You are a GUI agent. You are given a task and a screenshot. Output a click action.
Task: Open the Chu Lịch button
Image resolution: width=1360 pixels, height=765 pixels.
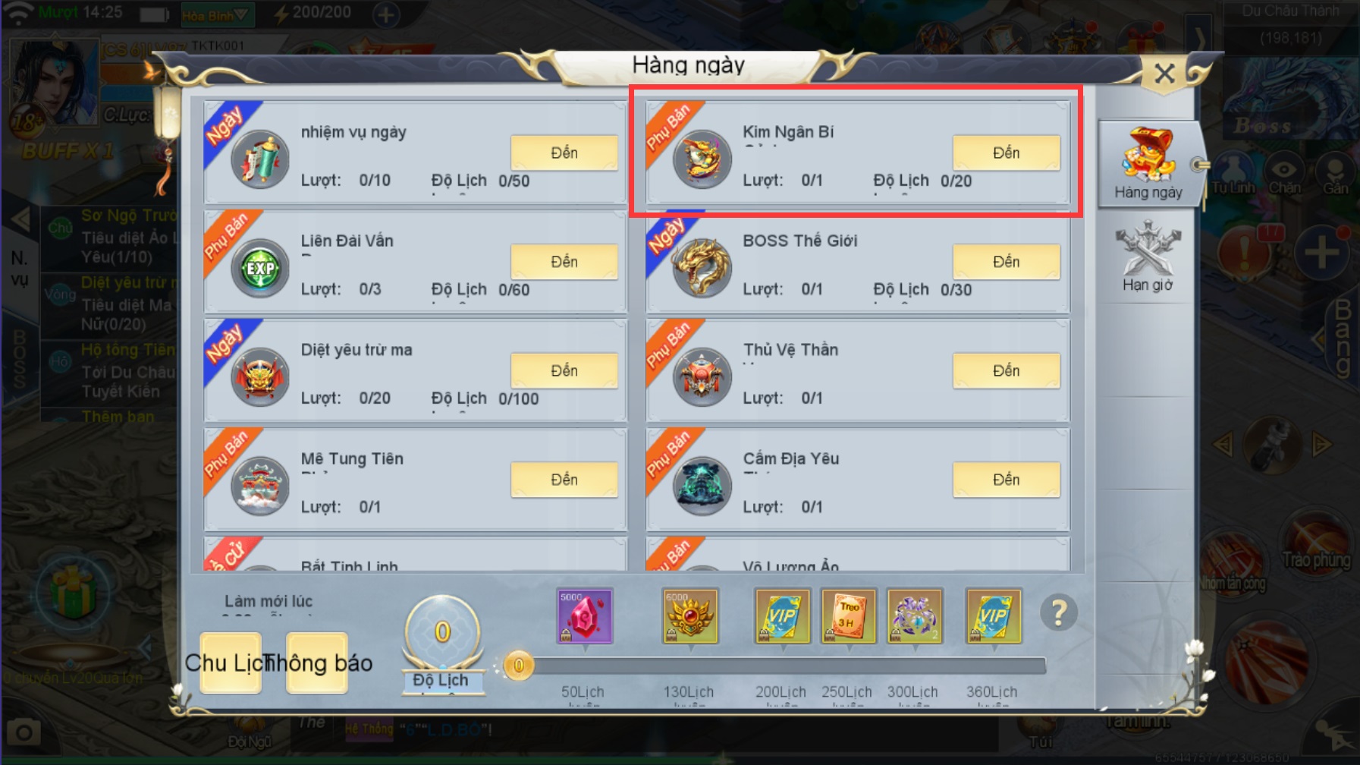[x=230, y=663]
